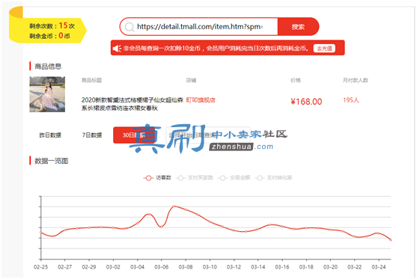The height and width of the screenshot is (279, 417).
Task: Switch to the 7日数据 tab
Action: point(92,135)
